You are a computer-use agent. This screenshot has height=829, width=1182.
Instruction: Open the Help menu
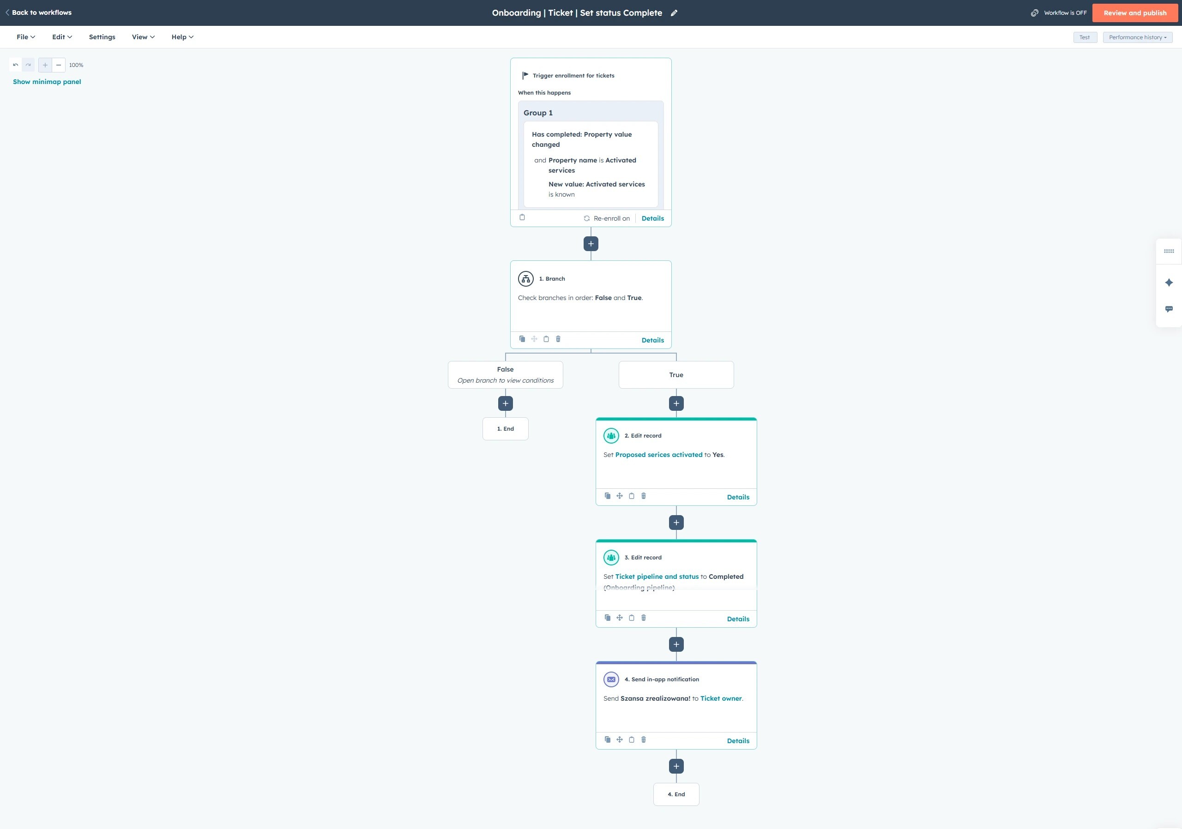[x=182, y=37]
